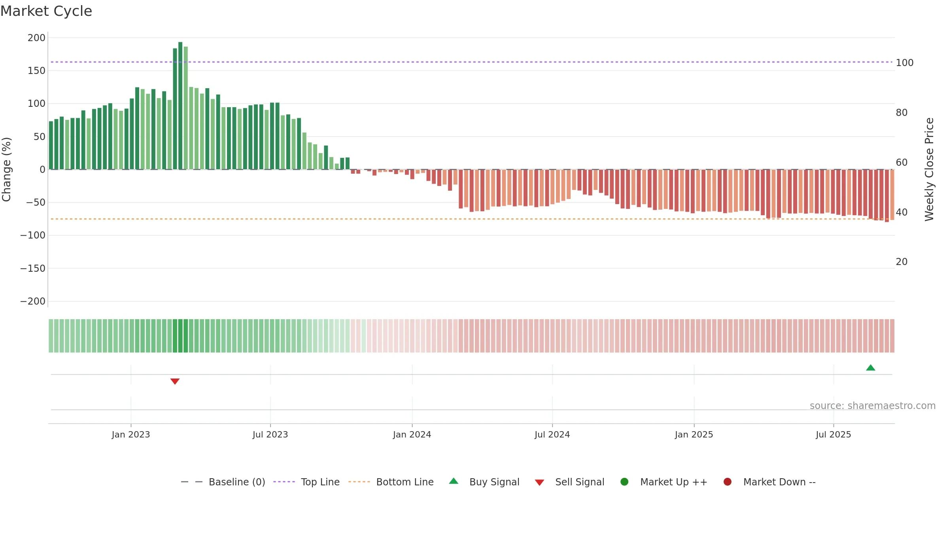Toggle Buy Signal legend entry
Viewport: 949px width, 534px height.
[x=484, y=482]
